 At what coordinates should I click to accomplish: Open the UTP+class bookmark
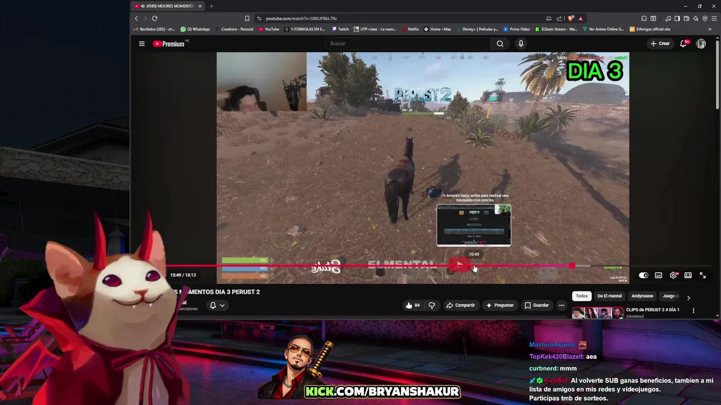pyautogui.click(x=375, y=29)
